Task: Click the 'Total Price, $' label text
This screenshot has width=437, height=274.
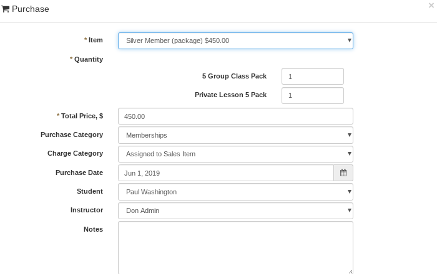Action: tap(82, 116)
